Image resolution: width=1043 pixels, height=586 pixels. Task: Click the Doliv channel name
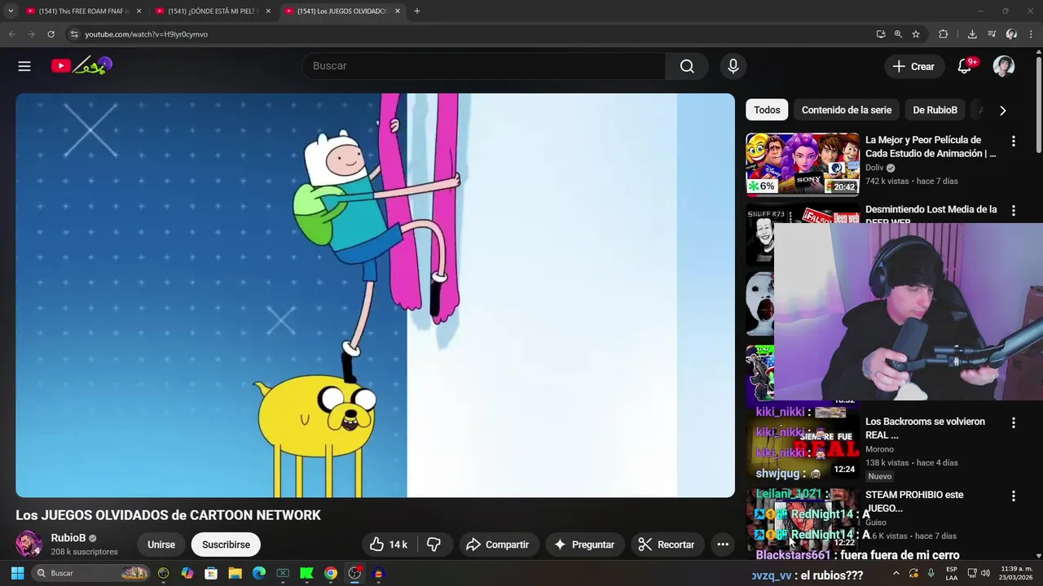(x=874, y=168)
